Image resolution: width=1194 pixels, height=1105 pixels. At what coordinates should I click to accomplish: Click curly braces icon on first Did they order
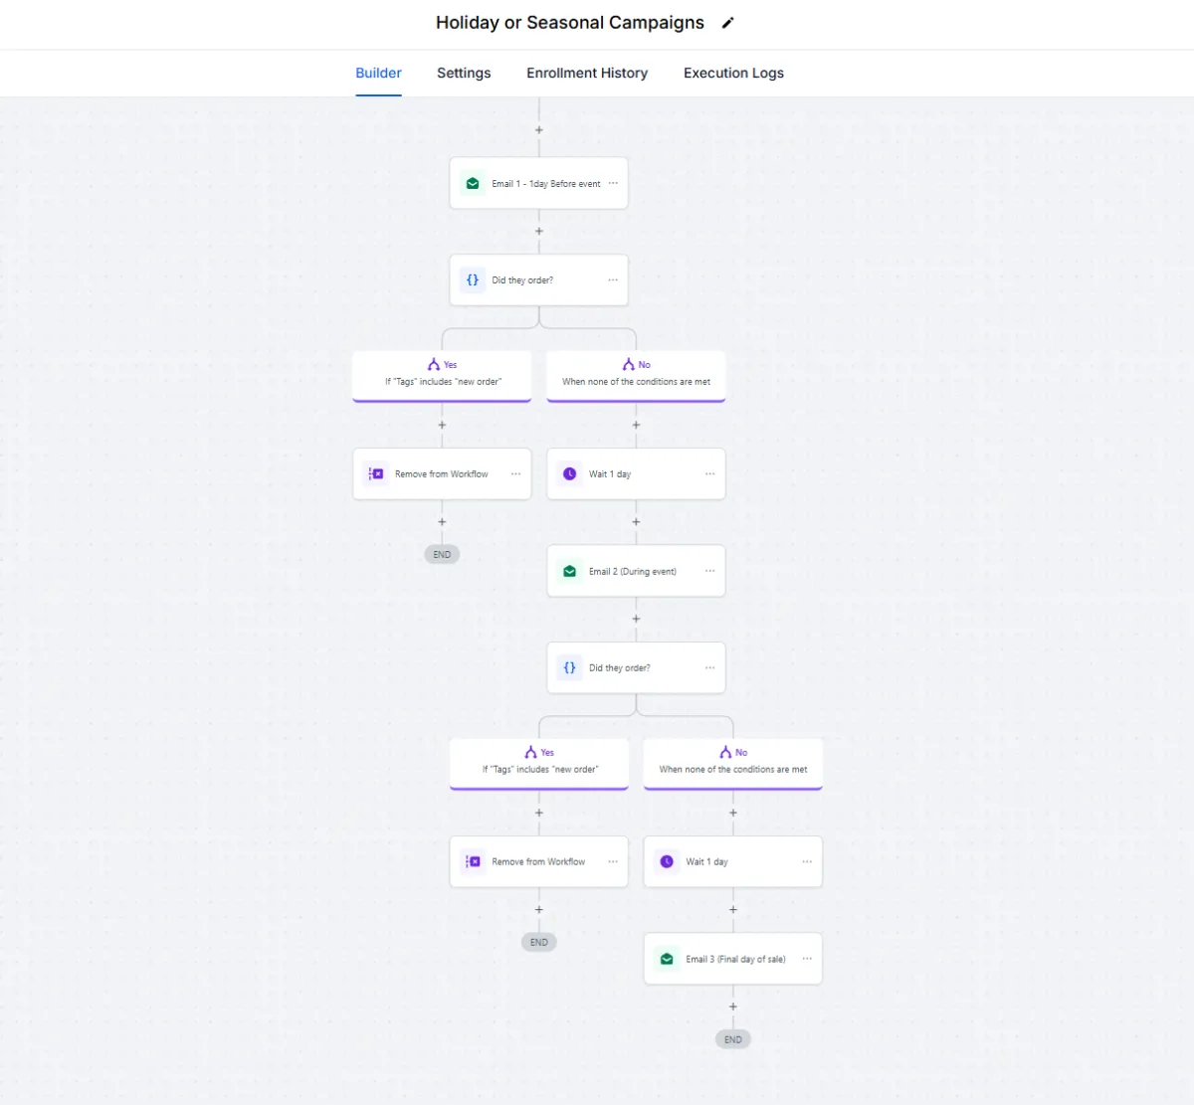[473, 280]
